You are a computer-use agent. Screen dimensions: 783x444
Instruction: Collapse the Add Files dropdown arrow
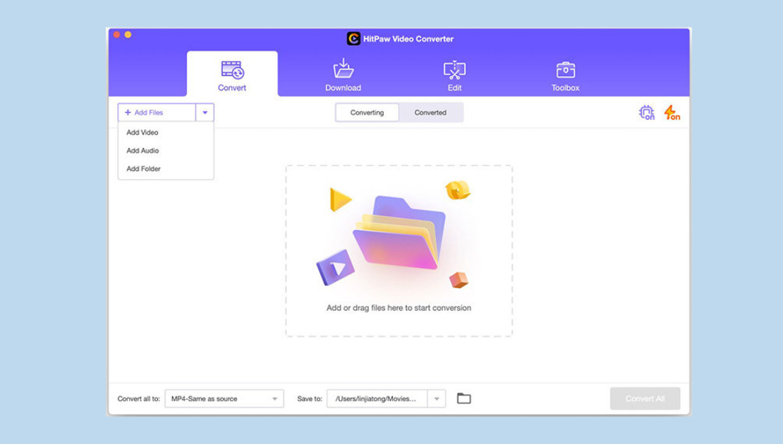point(205,113)
